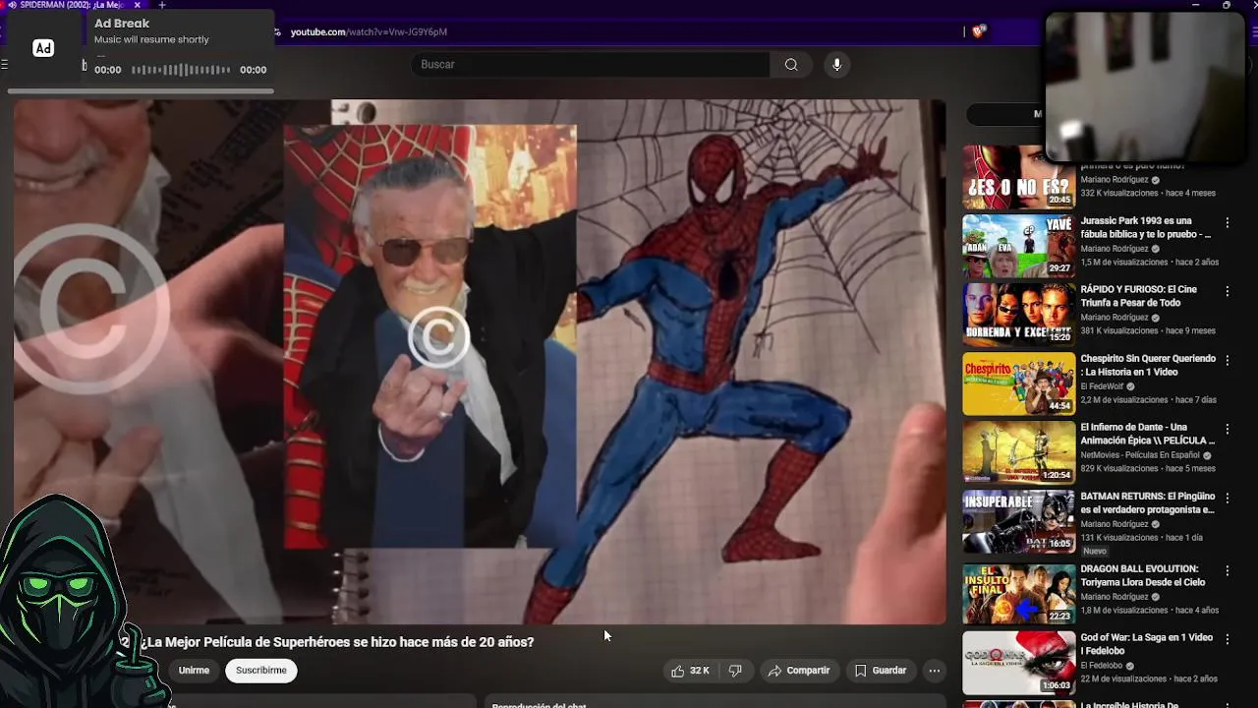Open Rápido y Furioso video thumbnail
Viewport: 1258px width, 708px height.
(x=1019, y=316)
